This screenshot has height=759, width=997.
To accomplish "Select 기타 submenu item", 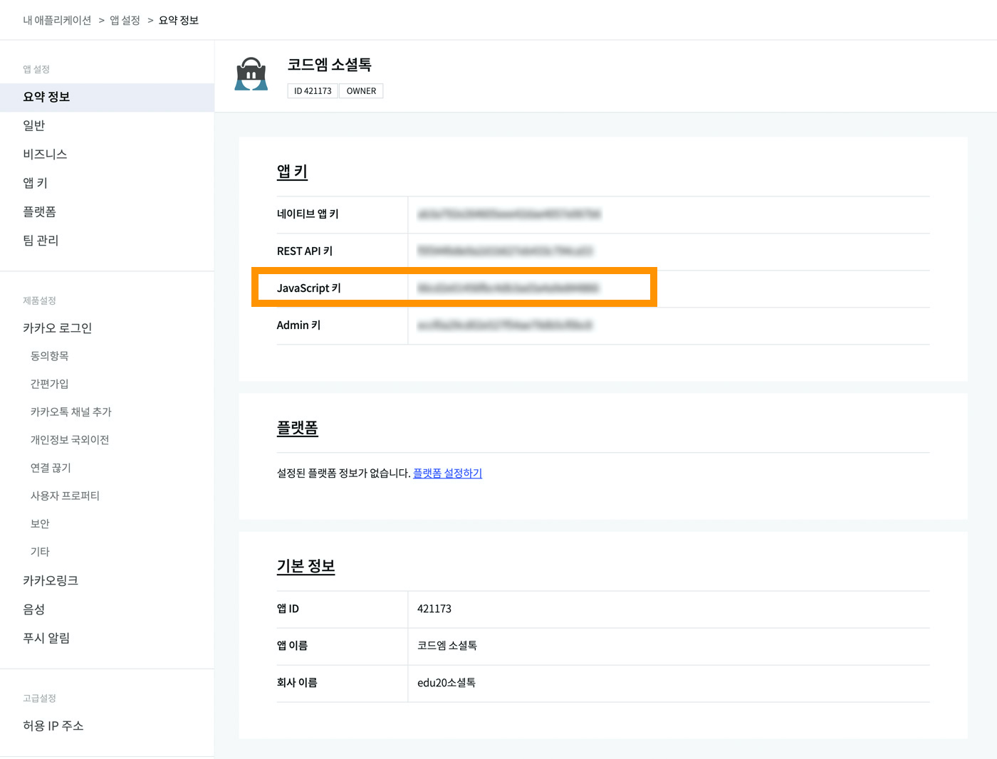I will (40, 551).
